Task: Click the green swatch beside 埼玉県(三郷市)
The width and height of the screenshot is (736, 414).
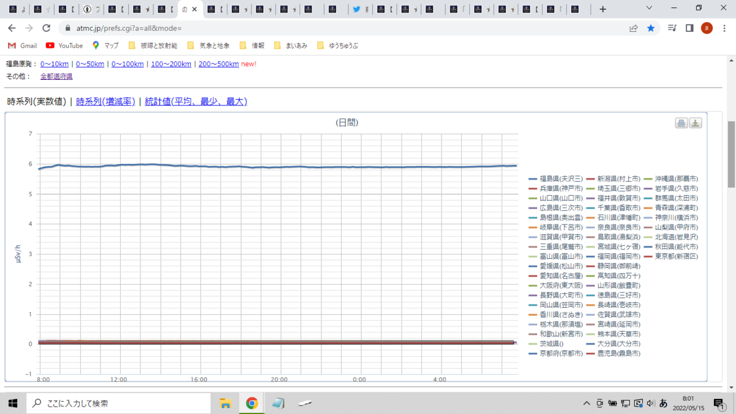Action: coord(591,188)
